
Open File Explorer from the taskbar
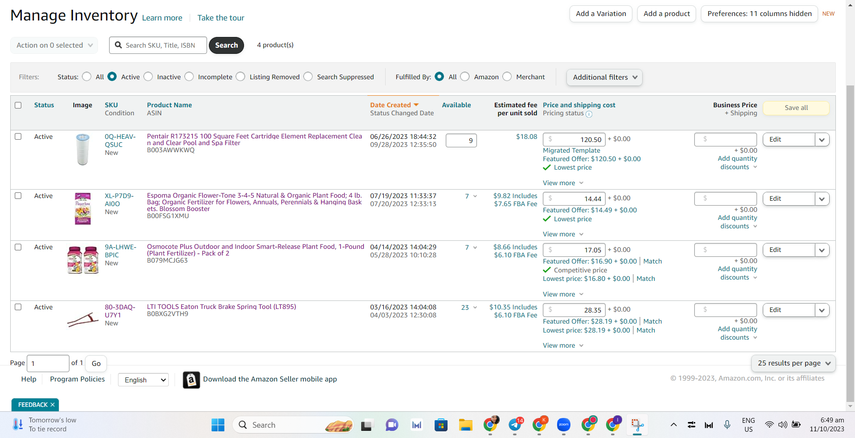point(466,425)
